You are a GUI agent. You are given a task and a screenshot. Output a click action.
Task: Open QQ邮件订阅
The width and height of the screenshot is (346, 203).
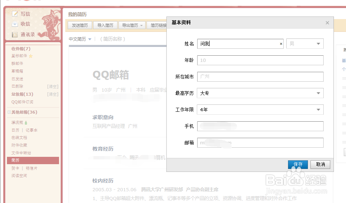click(22, 102)
